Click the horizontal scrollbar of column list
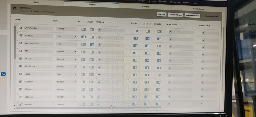This screenshot has width=256, height=117. pyautogui.click(x=88, y=107)
